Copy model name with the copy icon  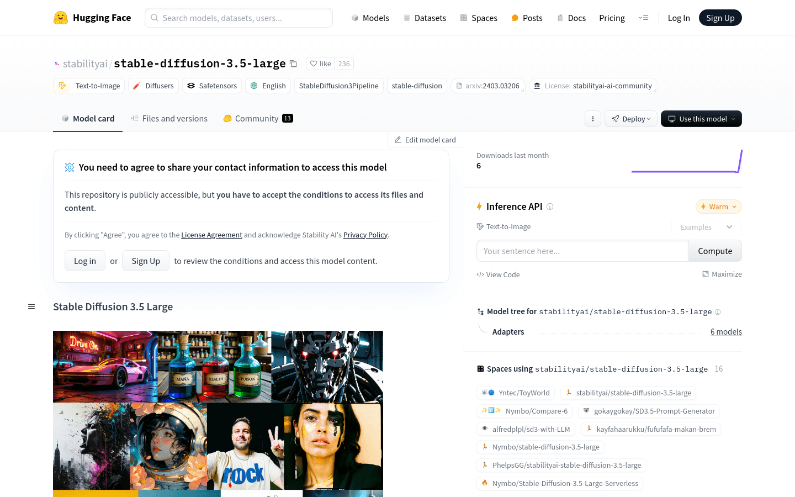click(x=293, y=64)
